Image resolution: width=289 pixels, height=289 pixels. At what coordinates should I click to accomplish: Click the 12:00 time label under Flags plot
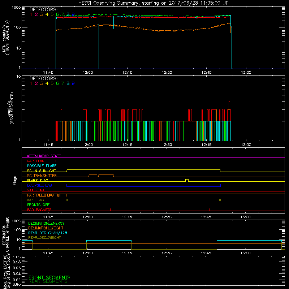tap(87, 217)
